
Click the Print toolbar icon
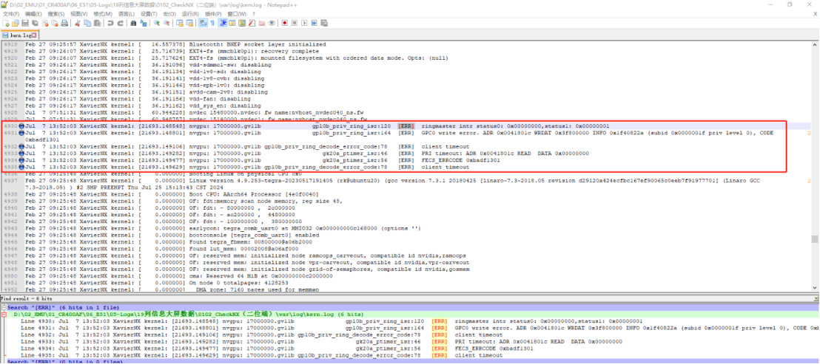coord(64,23)
